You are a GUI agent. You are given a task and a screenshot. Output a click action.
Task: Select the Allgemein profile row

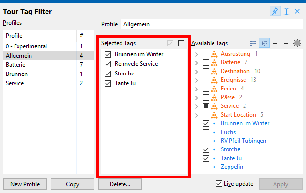coord(48,55)
